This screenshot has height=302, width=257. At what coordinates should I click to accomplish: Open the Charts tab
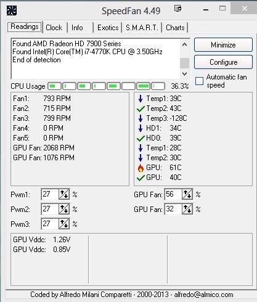click(x=175, y=28)
